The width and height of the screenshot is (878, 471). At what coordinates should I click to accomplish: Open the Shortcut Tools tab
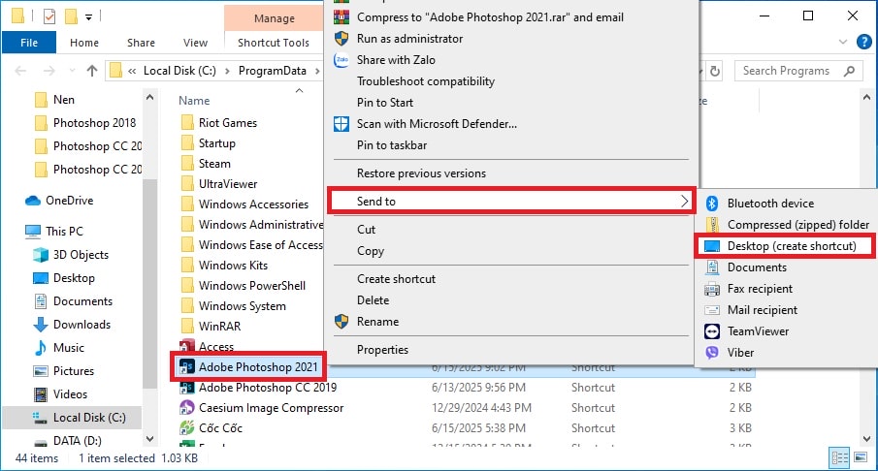pos(274,43)
